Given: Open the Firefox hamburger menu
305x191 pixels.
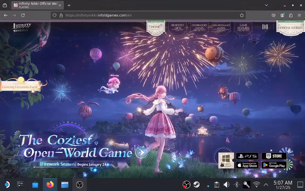Looking at the screenshot, I should click(x=299, y=15).
